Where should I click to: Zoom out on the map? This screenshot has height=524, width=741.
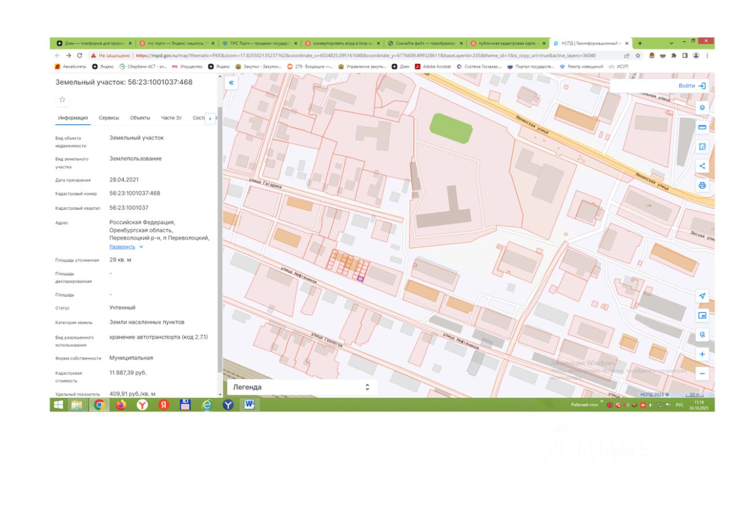point(702,373)
